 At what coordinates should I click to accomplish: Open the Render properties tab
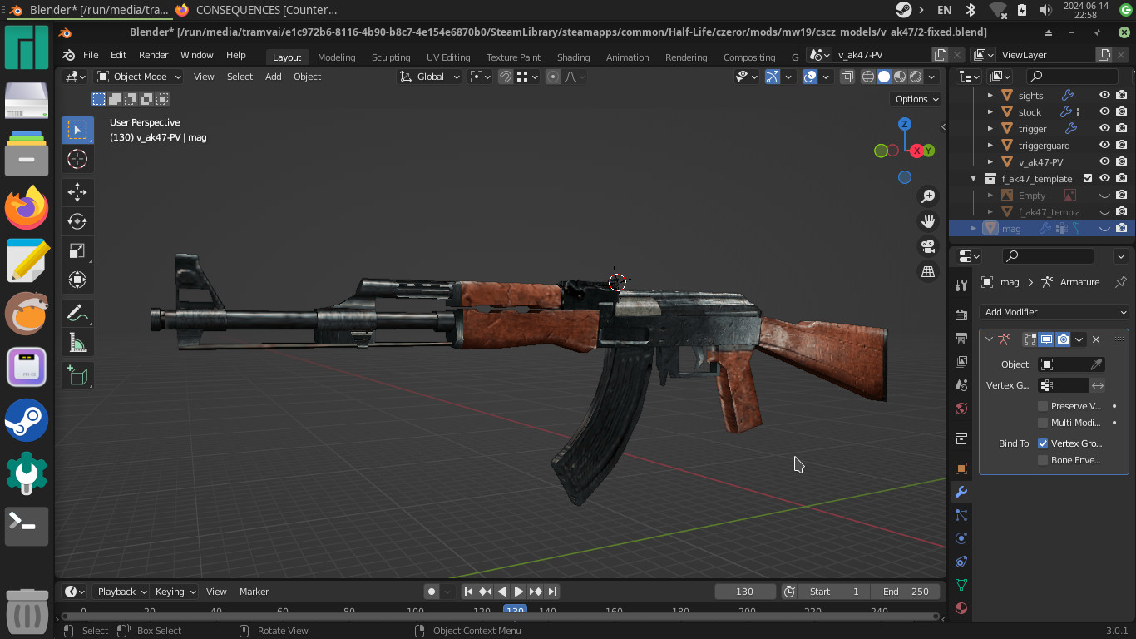(x=961, y=315)
